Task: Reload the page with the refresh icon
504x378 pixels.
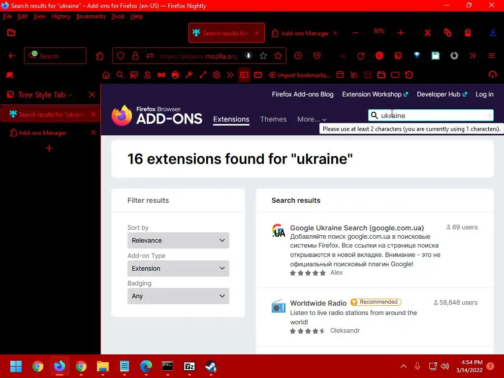Action: point(361,56)
